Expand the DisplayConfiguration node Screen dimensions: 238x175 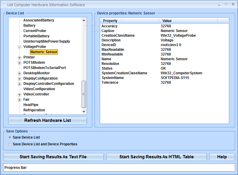click(19, 79)
